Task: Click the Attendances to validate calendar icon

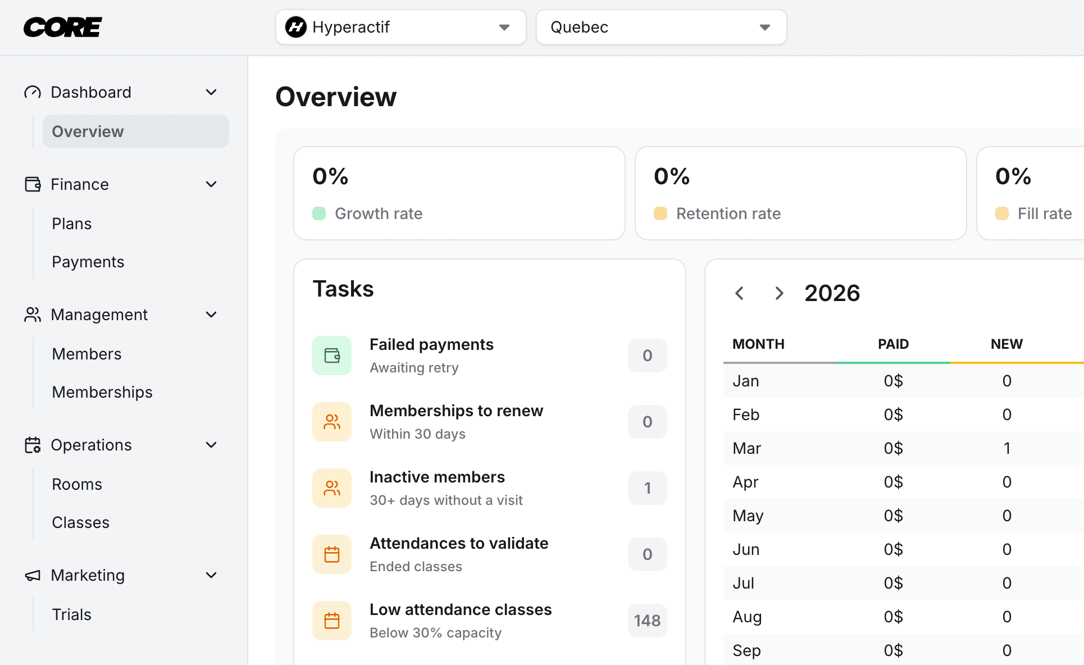Action: click(332, 554)
